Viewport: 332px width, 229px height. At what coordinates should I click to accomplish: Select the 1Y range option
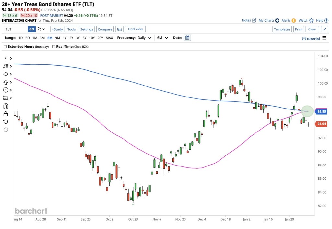[65, 38]
